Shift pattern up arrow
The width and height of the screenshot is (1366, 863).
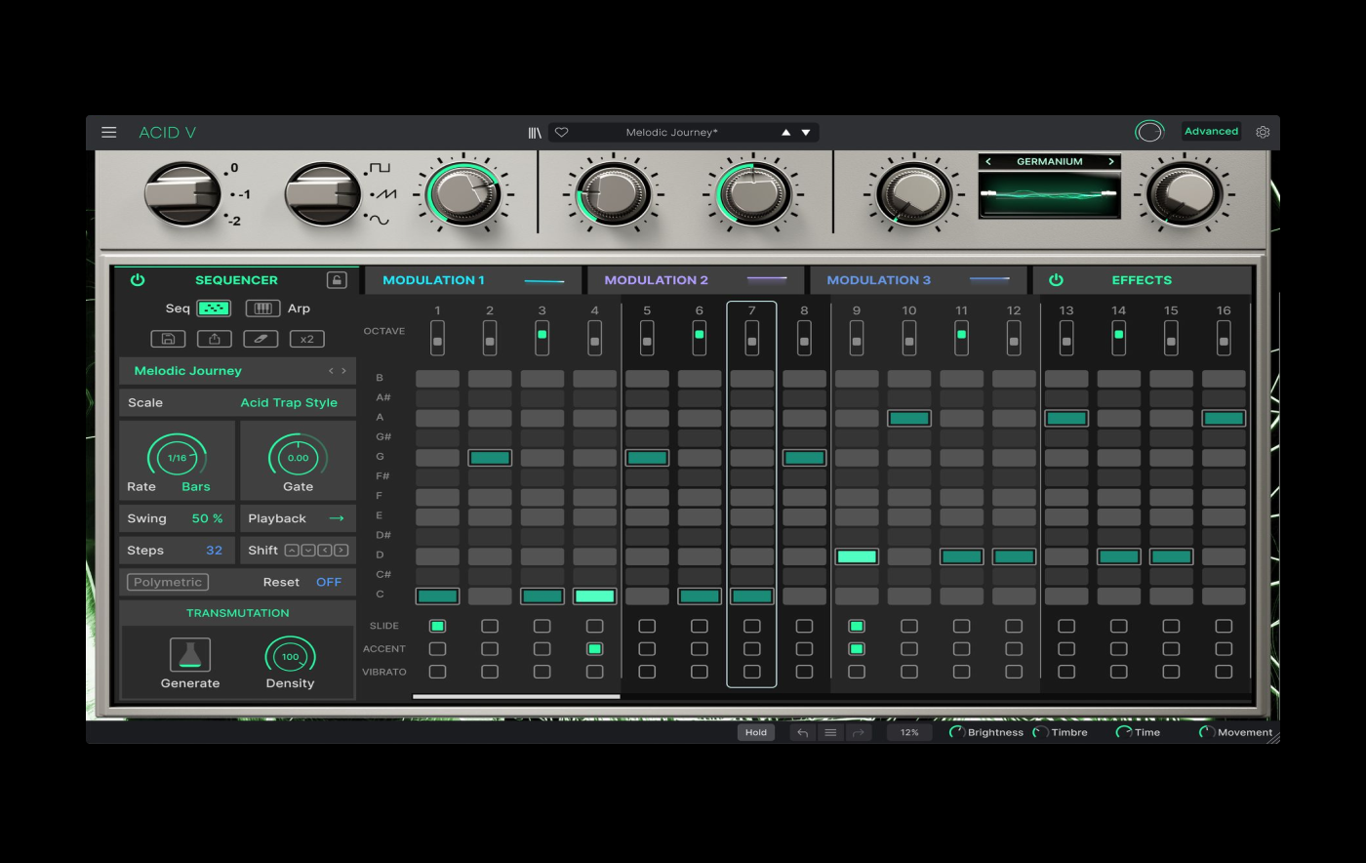tap(291, 551)
